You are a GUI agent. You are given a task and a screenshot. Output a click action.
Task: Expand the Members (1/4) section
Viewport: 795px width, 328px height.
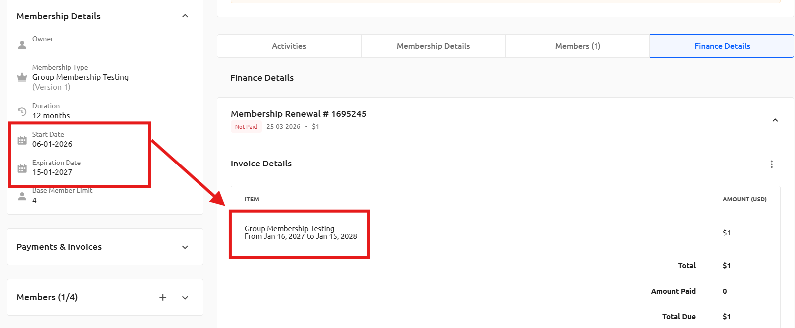pyautogui.click(x=185, y=298)
